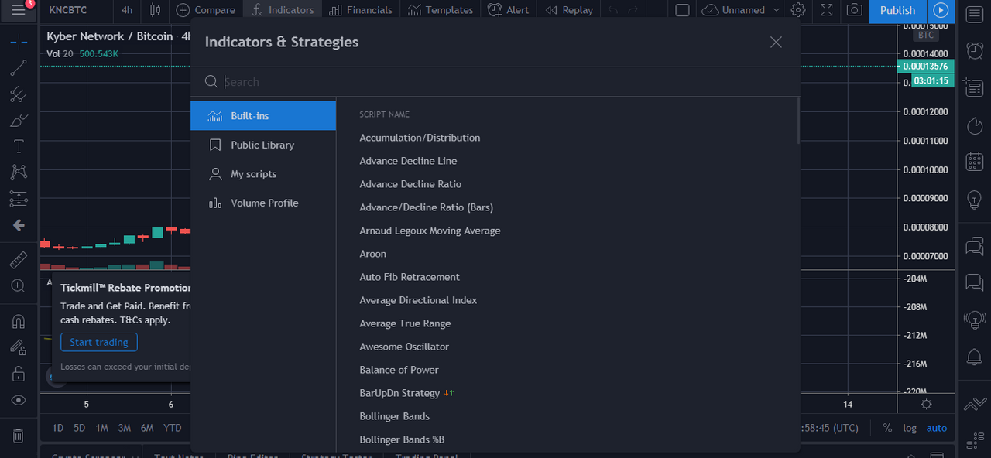Open the ideas lightbulb panel
This screenshot has height=458, width=991.
click(x=975, y=199)
